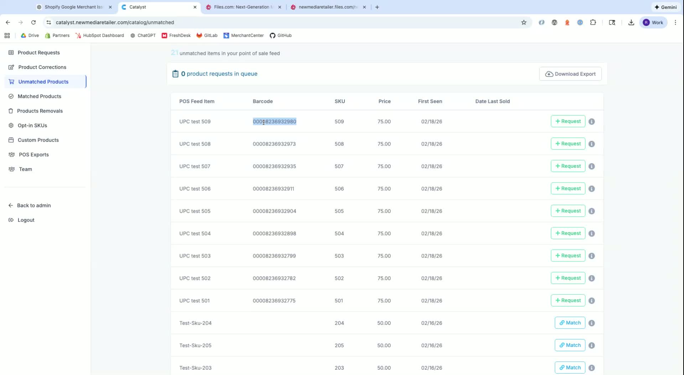The height and width of the screenshot is (375, 684).
Task: Reload the page
Action: pos(33,22)
